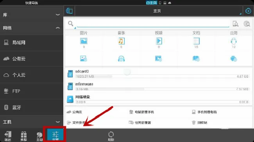This screenshot has width=254, height=142.
Task: Open the network music headphones icon
Action: tap(121, 59)
